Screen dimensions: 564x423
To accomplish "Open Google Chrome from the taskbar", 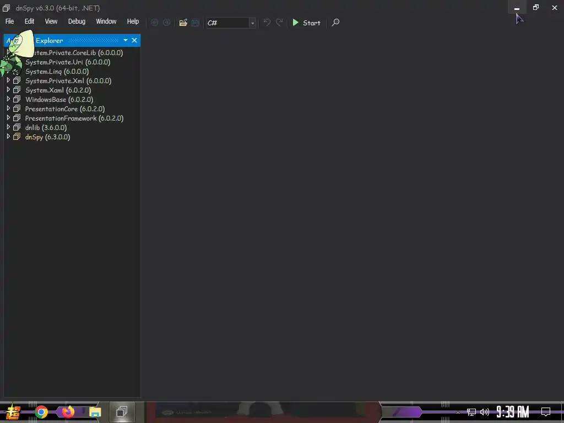I will click(41, 412).
